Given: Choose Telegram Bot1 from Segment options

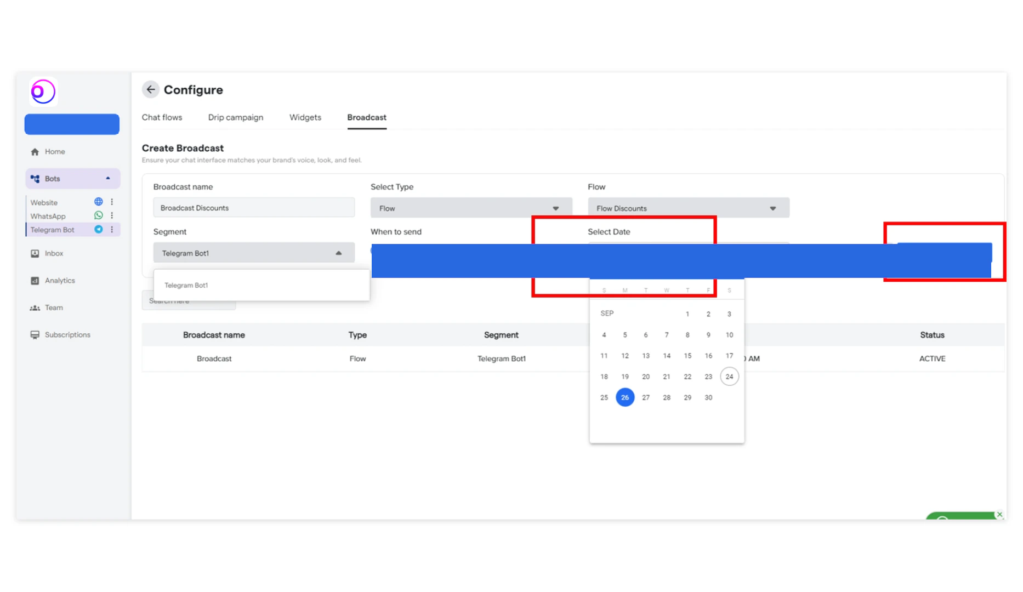Looking at the screenshot, I should (x=186, y=285).
